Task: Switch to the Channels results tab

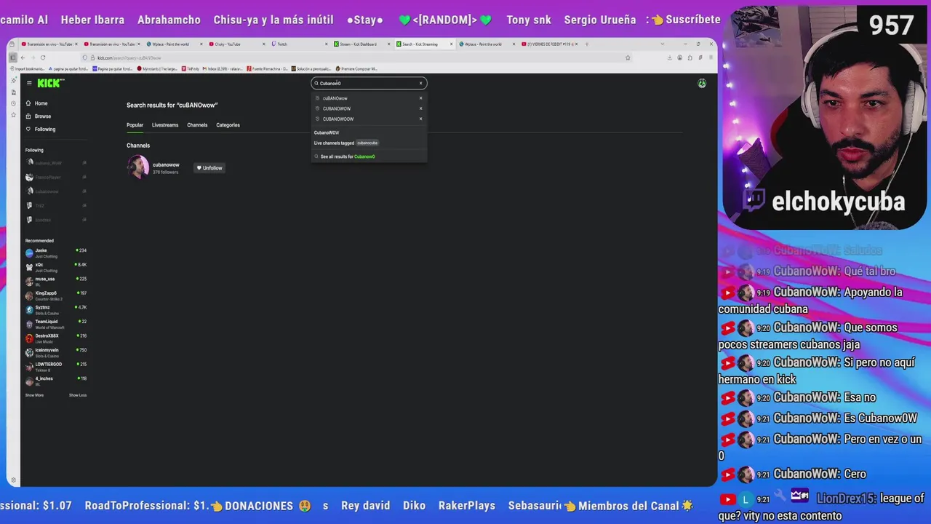Action: 197,125
